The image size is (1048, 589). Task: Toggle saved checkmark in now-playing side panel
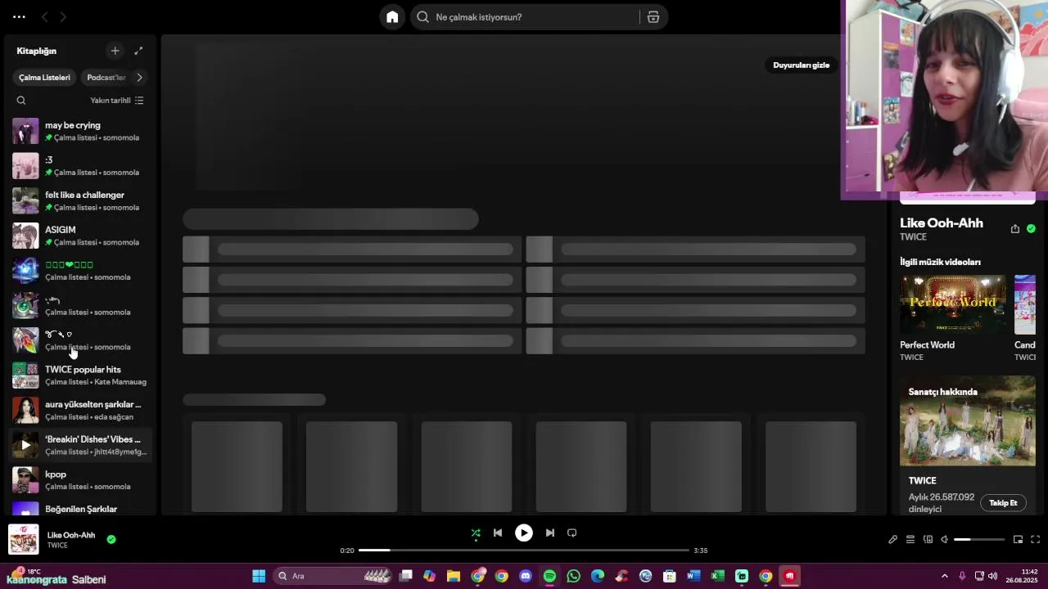(1031, 229)
